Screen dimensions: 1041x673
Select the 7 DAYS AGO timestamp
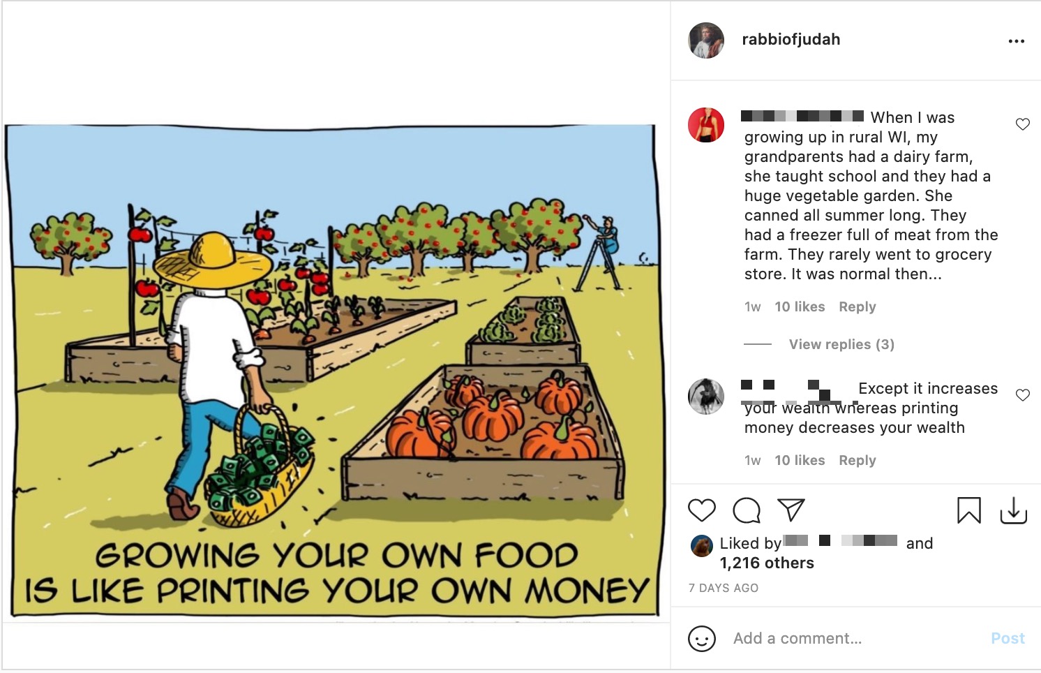723,588
